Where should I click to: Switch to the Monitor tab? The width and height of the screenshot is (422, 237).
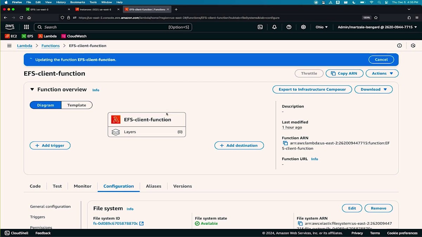tap(83, 186)
